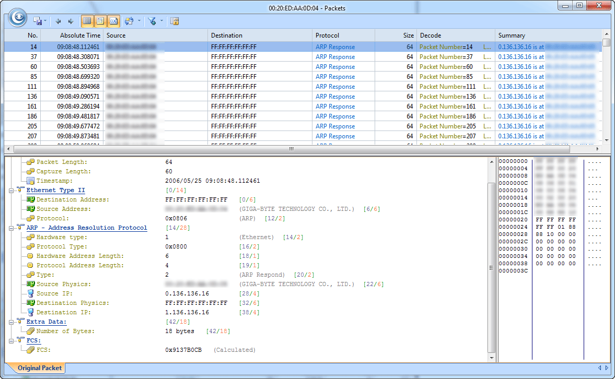Viewport: 615px width, 379px height.
Task: Click the FCS section heading link
Action: (33, 341)
